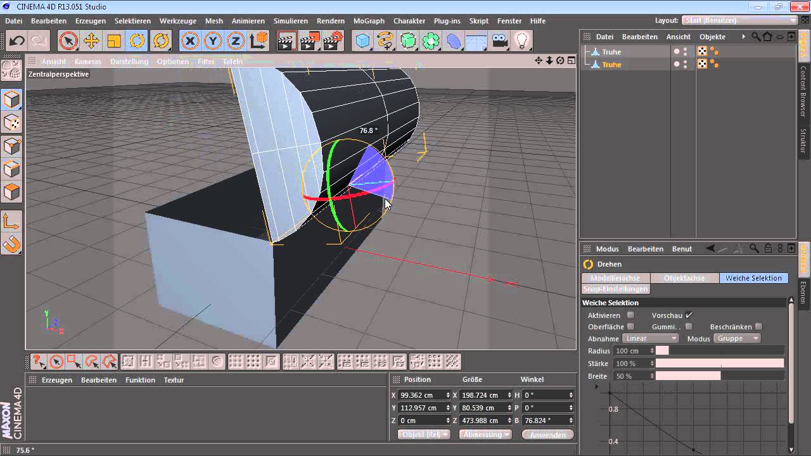Switch to Texture mode

click(12, 123)
